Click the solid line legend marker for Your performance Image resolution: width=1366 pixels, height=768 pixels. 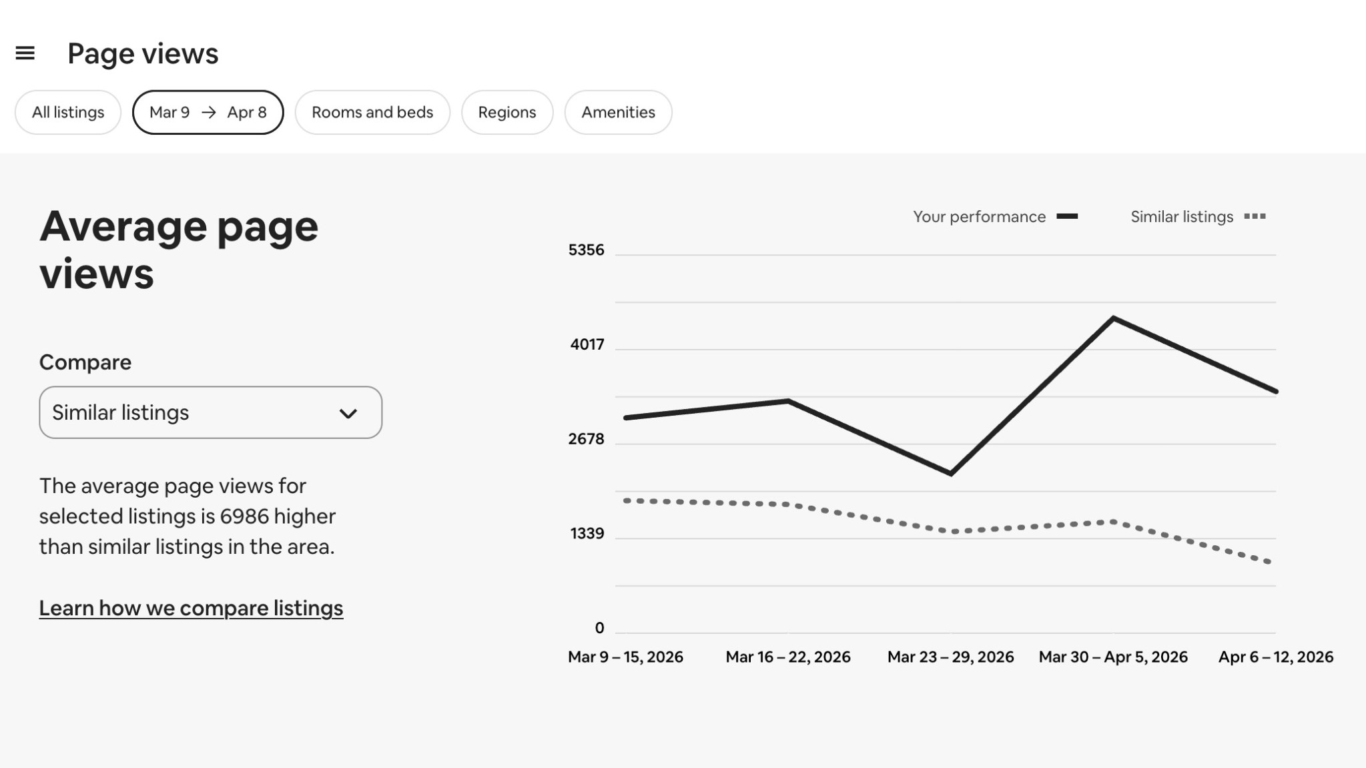[x=1067, y=216]
